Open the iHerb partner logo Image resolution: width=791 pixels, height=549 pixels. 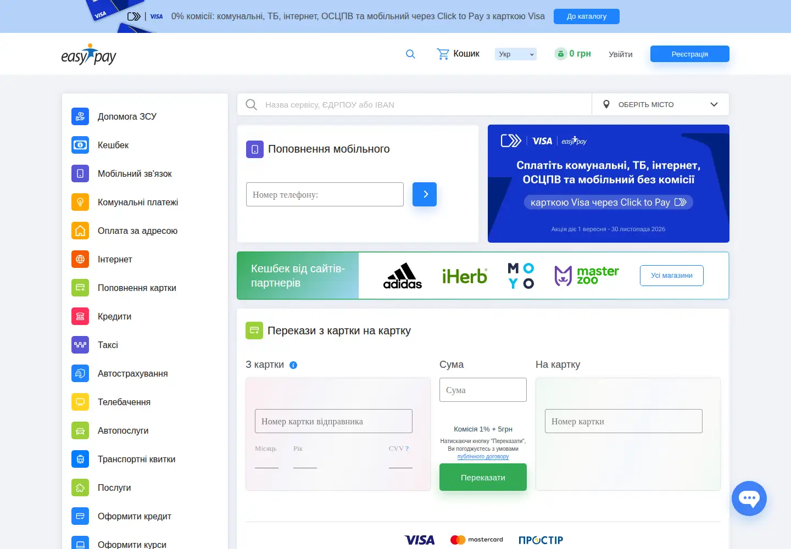tap(465, 276)
